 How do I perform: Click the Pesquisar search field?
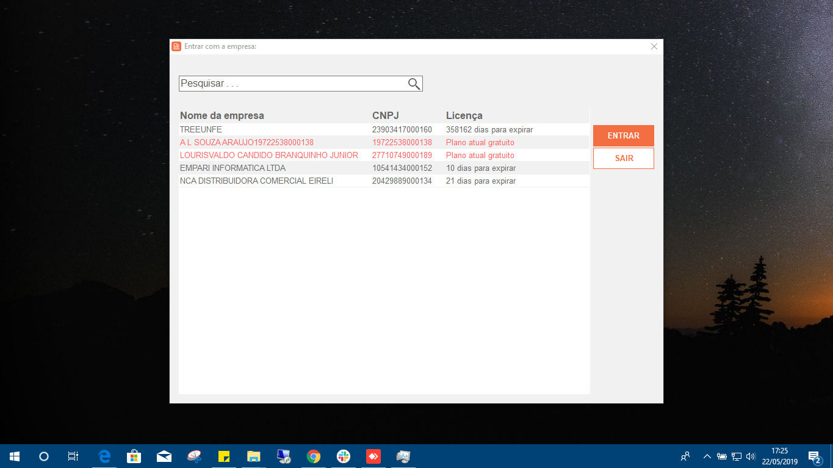coord(293,84)
